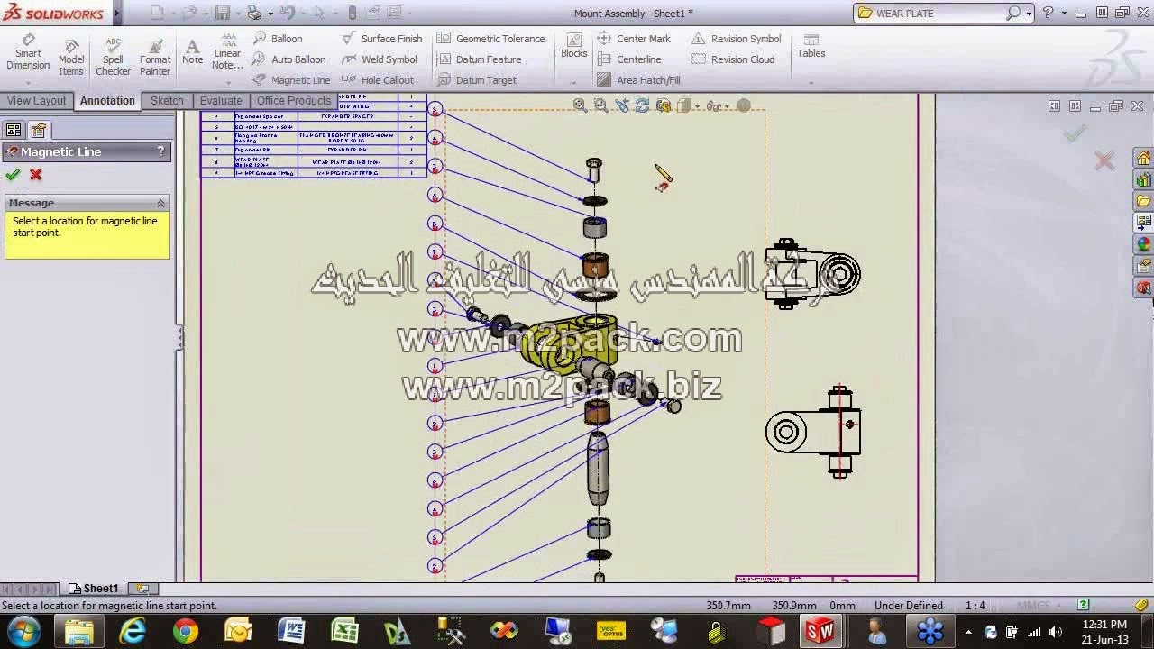Apply Area Hatch/Fill
The image size is (1154, 649).
pos(638,80)
